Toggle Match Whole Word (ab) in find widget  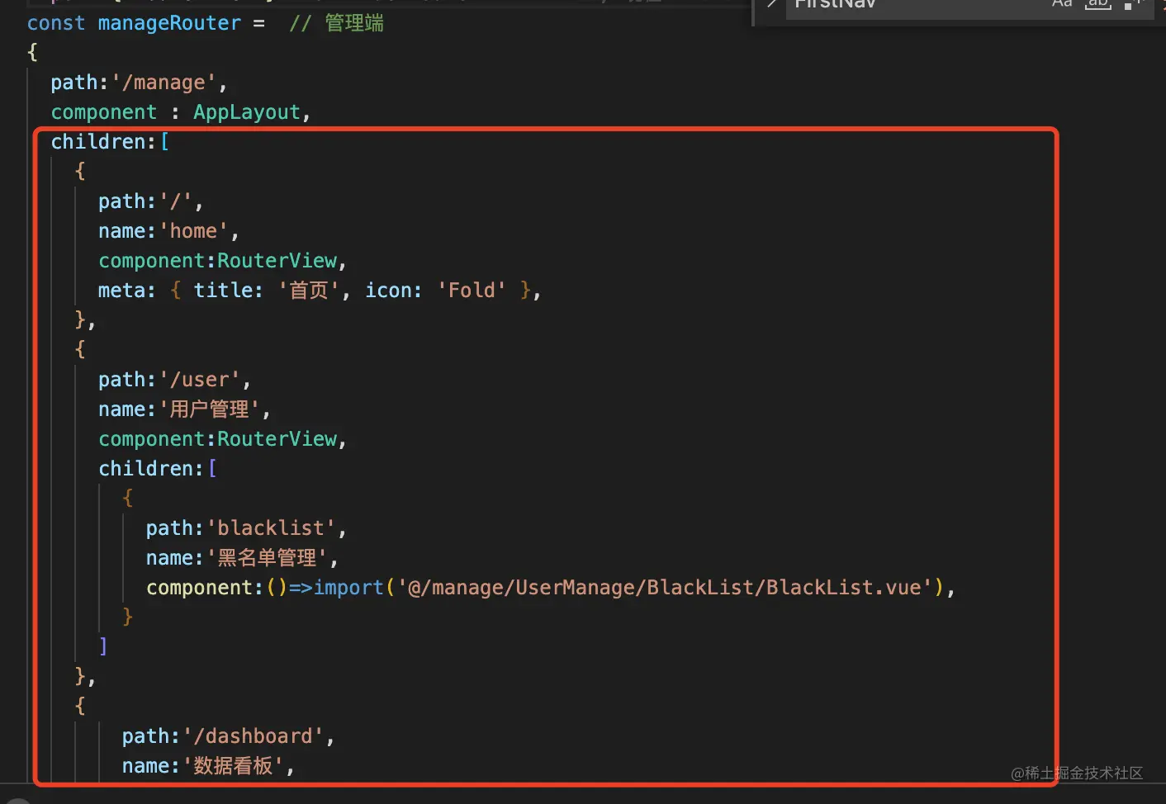click(x=1097, y=4)
